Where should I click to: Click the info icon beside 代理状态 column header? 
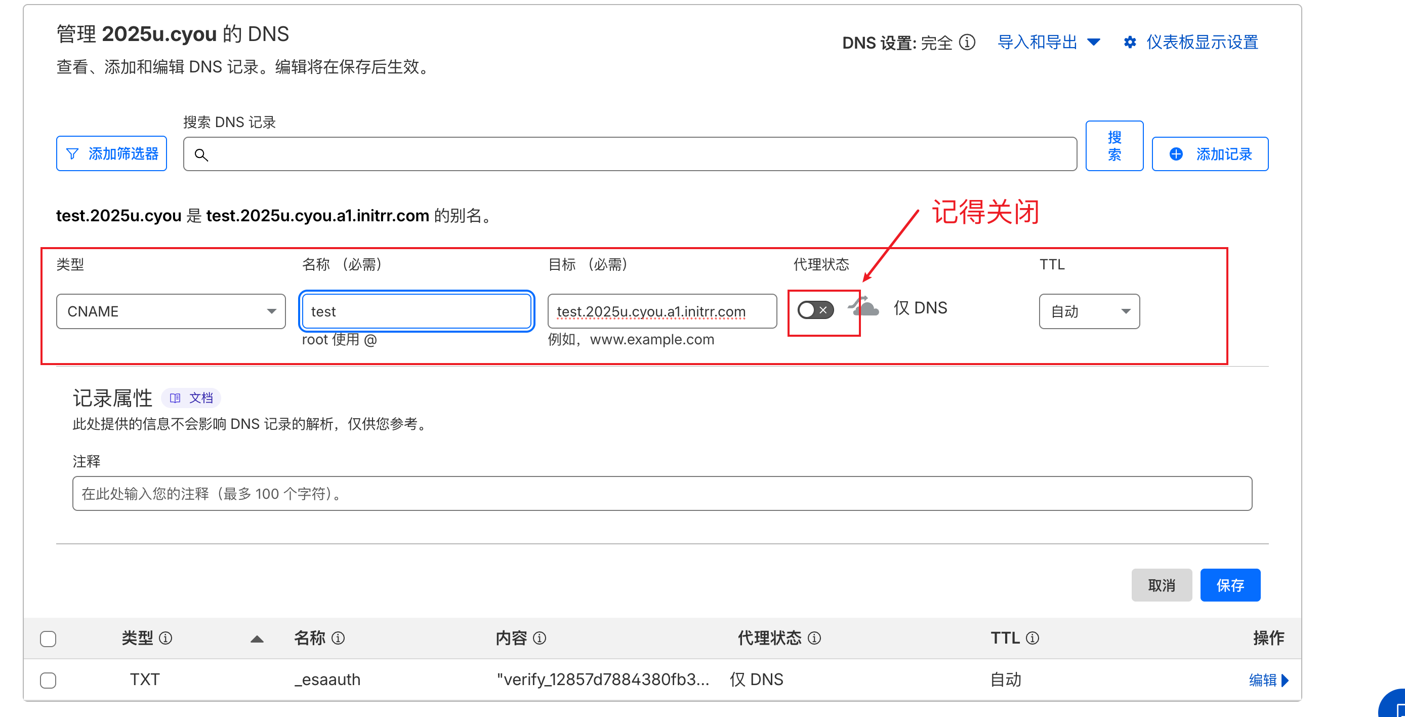click(x=814, y=638)
